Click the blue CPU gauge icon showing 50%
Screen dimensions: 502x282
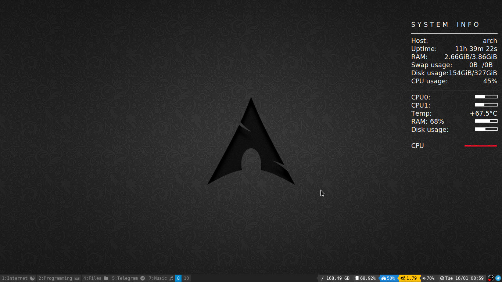(383, 278)
